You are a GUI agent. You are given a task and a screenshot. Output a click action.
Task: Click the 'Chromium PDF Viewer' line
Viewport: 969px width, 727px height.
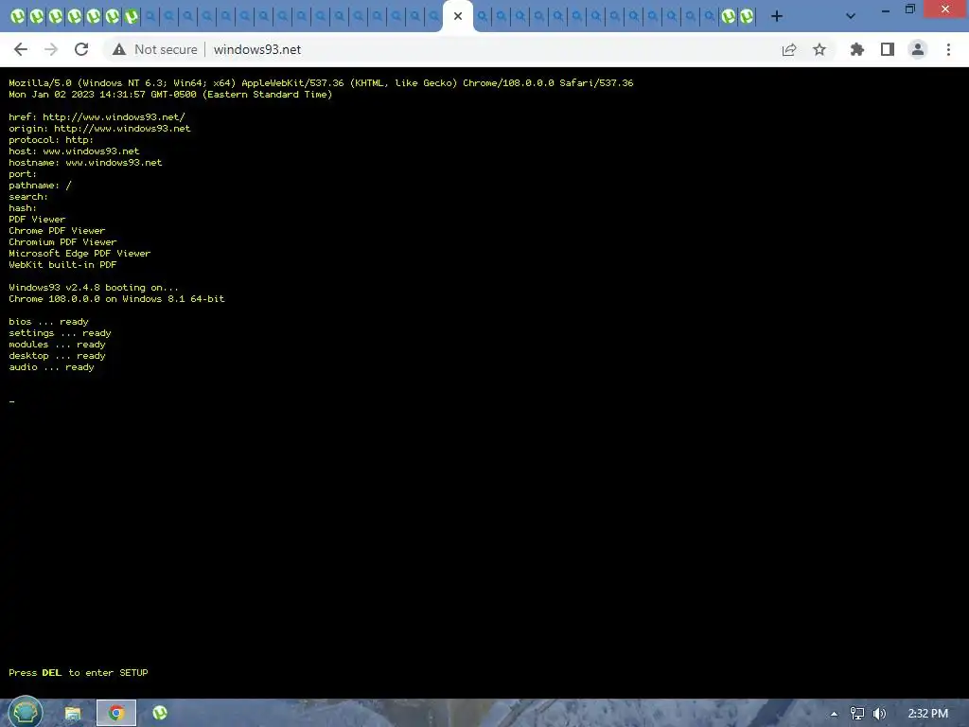pos(62,242)
